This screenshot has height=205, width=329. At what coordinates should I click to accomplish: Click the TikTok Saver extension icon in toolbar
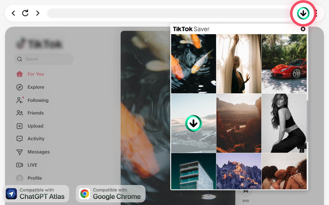(x=303, y=13)
